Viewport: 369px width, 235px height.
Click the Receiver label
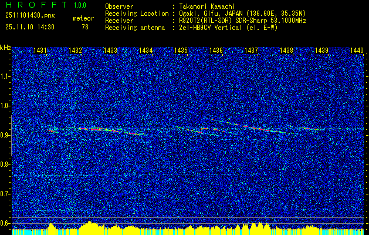pos(119,21)
